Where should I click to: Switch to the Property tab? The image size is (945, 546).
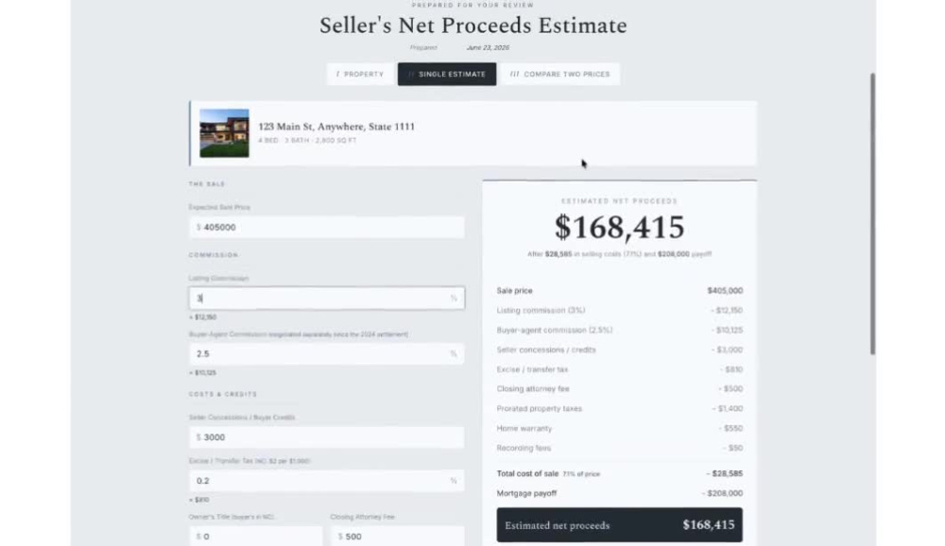[x=360, y=74]
